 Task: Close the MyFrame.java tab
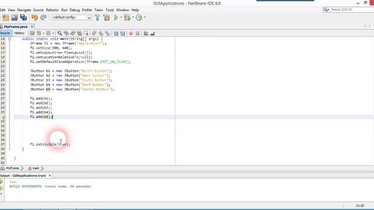pyautogui.click(x=32, y=27)
